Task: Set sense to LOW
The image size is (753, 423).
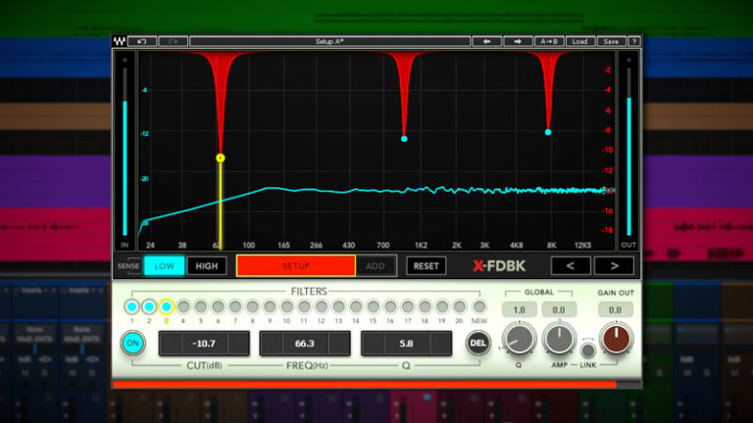Action: click(164, 265)
